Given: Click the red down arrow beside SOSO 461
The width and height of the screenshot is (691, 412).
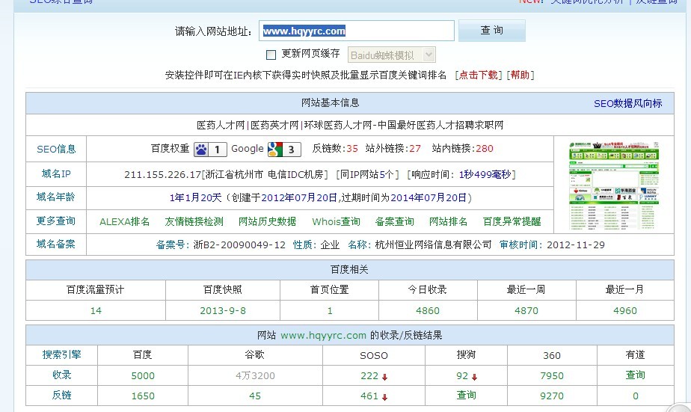Looking at the screenshot, I should [x=384, y=398].
